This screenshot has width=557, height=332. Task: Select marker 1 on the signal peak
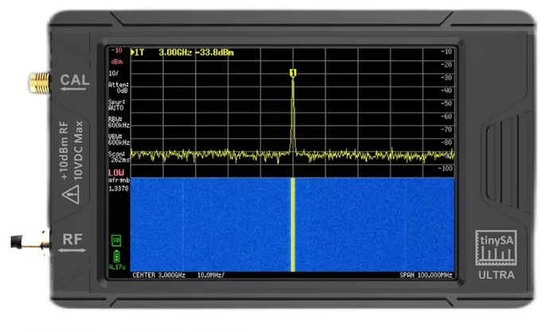[x=293, y=73]
